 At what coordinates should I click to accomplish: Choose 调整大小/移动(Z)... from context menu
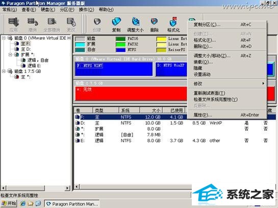[227, 55]
